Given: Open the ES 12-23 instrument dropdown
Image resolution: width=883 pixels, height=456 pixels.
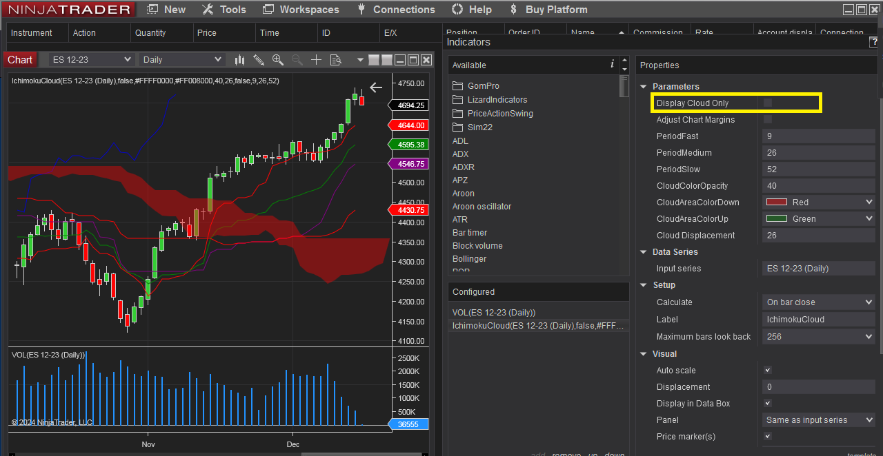Looking at the screenshot, I should tap(92, 60).
